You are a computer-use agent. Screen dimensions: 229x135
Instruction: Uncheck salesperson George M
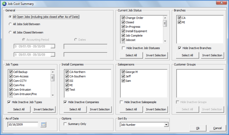pos(123,72)
